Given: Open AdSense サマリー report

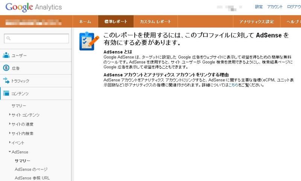Looking at the screenshot, I should [x=23, y=161].
